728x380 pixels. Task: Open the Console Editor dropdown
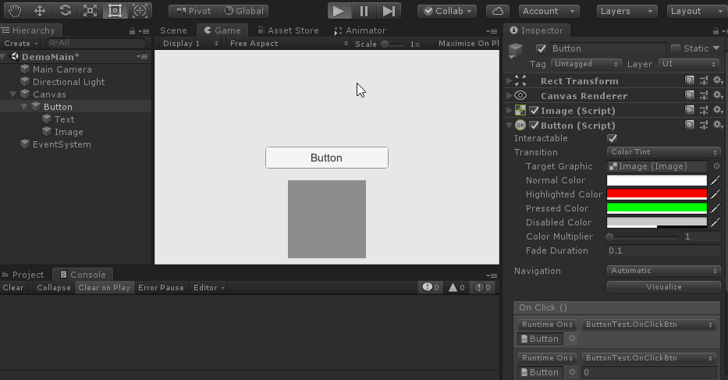click(x=208, y=288)
